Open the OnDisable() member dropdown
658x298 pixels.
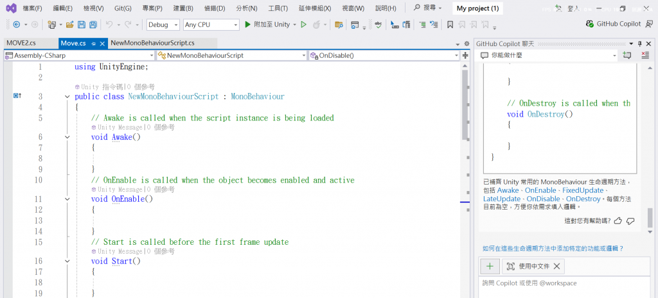click(384, 55)
